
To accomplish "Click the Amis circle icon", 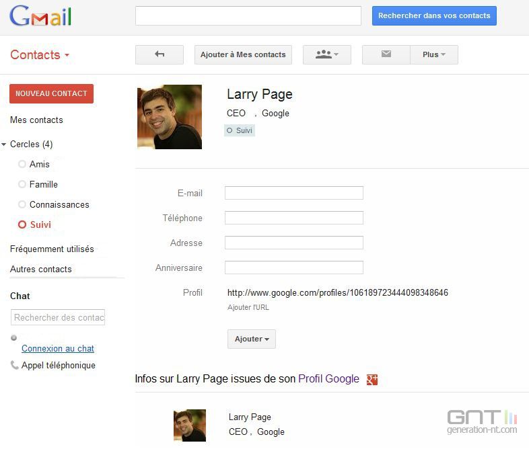I will (22, 164).
